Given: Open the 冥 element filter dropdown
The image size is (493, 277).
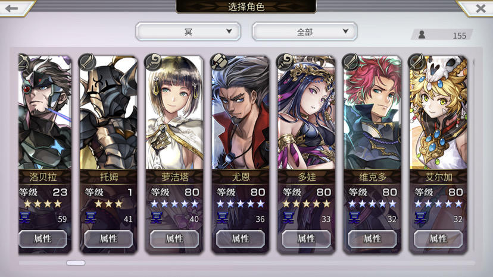Looking at the screenshot, I should (x=188, y=32).
